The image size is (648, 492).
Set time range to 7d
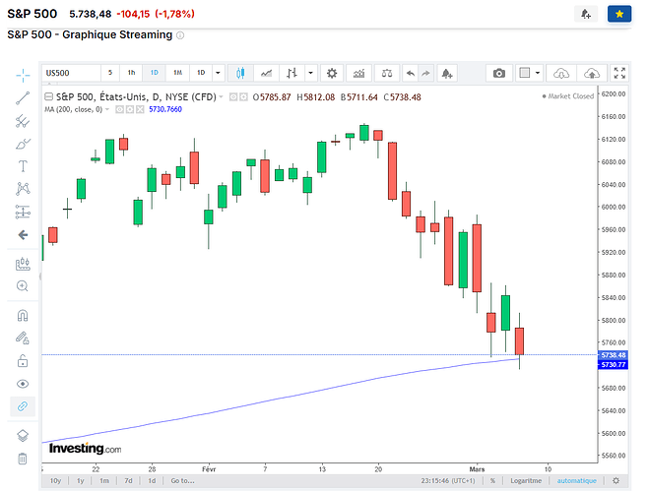coord(129,481)
